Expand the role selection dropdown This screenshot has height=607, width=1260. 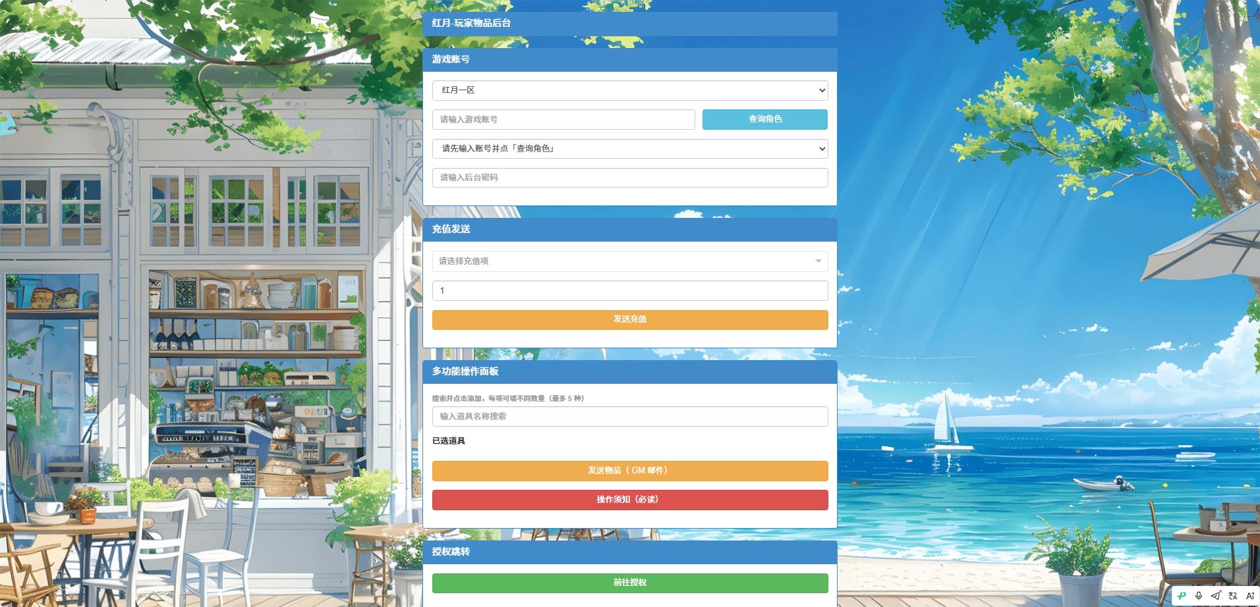[630, 149]
